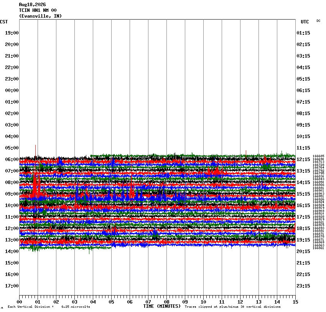The height and width of the screenshot is (312, 326).
Task: Click the 23:15 UTC row label
Action: tap(303, 286)
